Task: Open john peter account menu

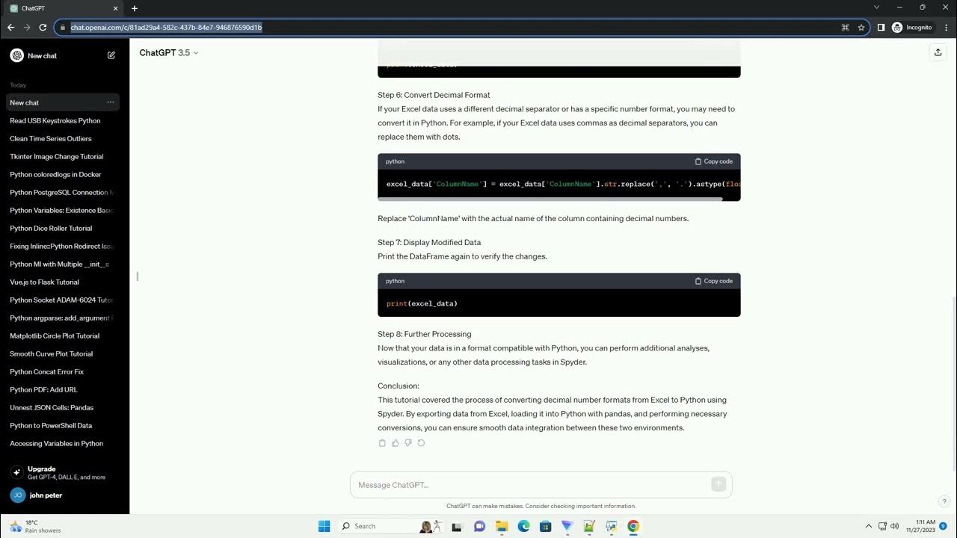Action: 63,495
